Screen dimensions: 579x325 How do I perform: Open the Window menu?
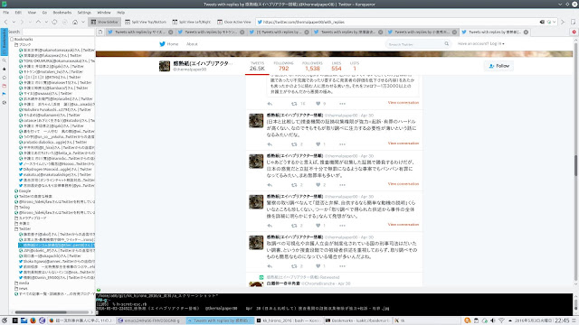[x=104, y=13]
